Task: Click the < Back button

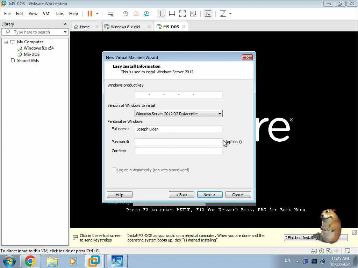Action: pos(181,195)
